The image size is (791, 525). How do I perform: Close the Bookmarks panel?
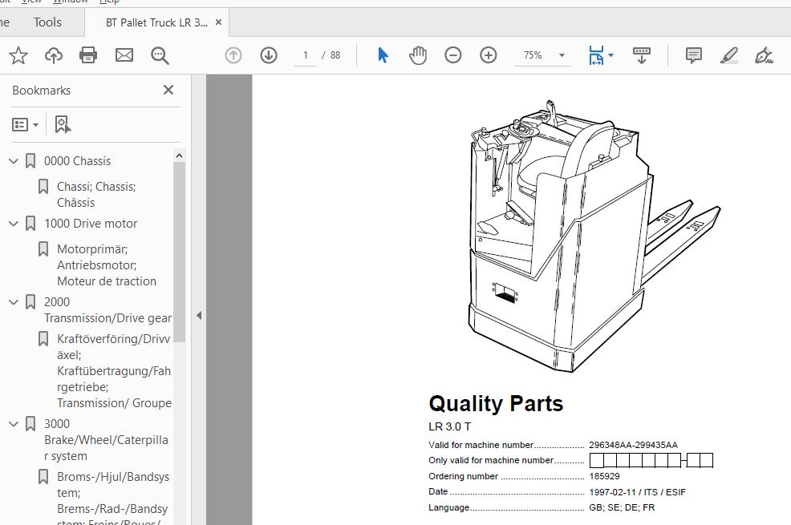click(168, 91)
